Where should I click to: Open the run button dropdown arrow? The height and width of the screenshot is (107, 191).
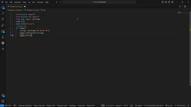[x=182, y=7]
